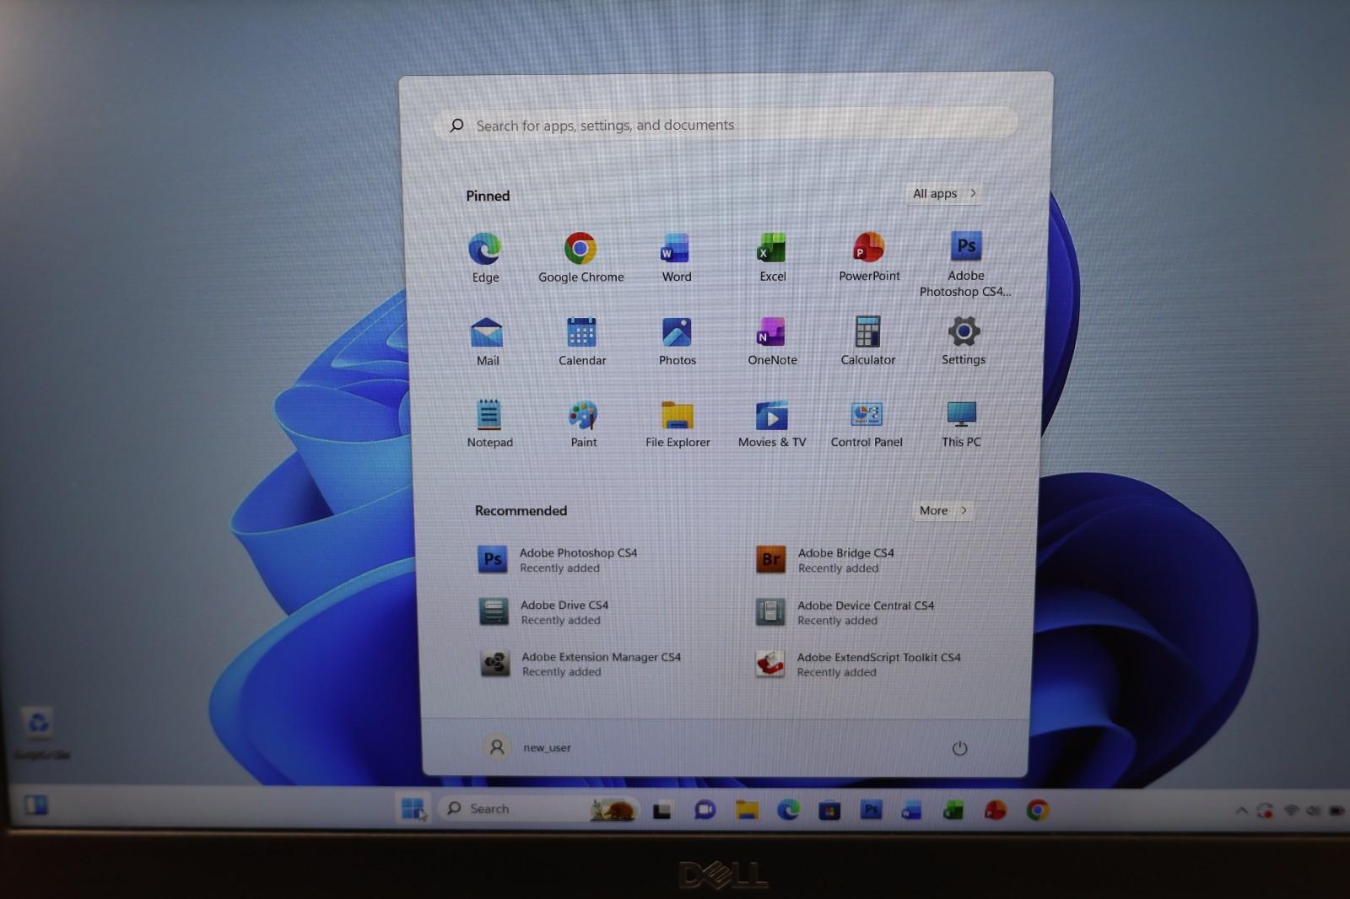
Task: Expand All apps list
Action: click(944, 193)
